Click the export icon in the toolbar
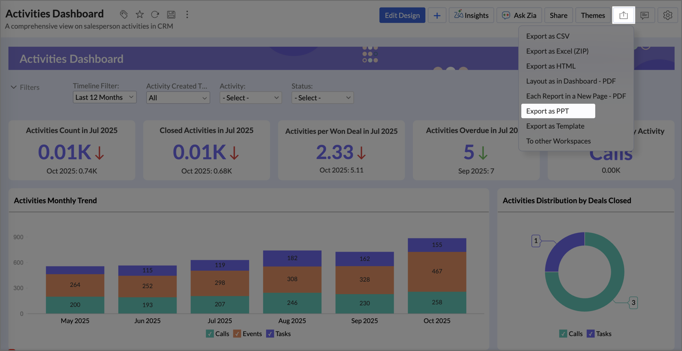Screen dimensions: 682x351 point(623,15)
